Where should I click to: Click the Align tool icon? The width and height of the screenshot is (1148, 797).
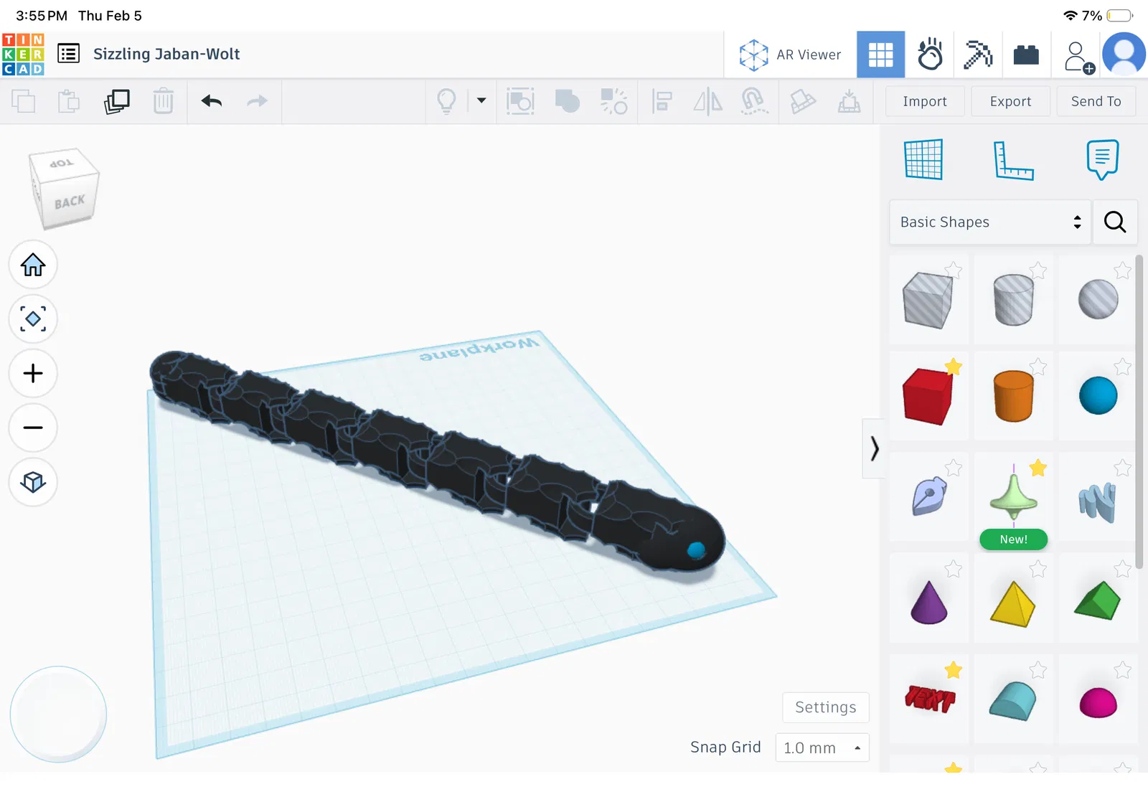(662, 101)
